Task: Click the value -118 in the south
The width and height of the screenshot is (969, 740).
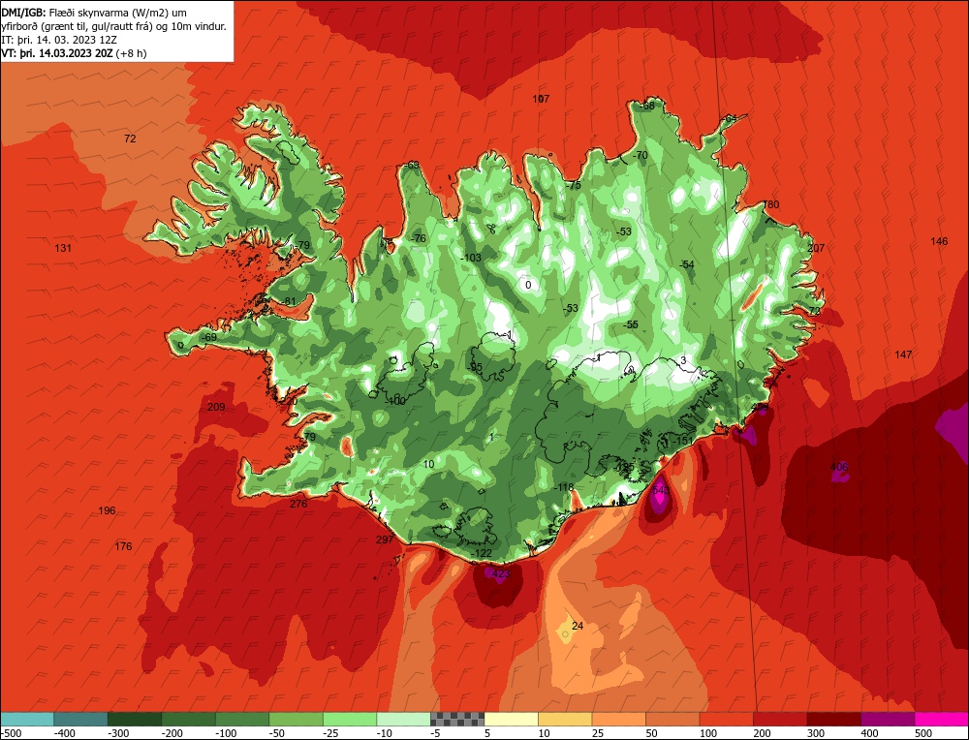Action: (563, 487)
